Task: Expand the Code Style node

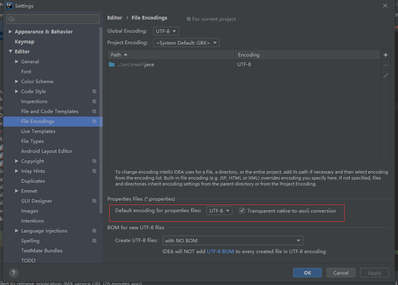Action: point(16,92)
